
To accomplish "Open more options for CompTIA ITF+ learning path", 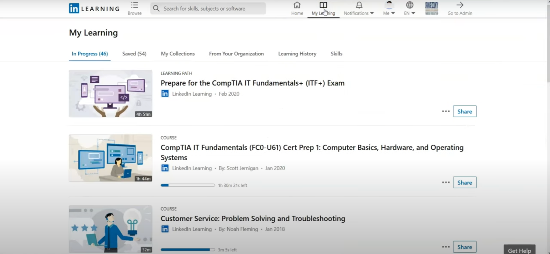I will [x=446, y=111].
